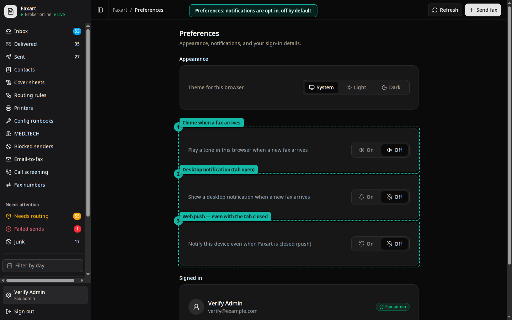
Task: Click the opt-in notifications banner
Action: (253, 11)
